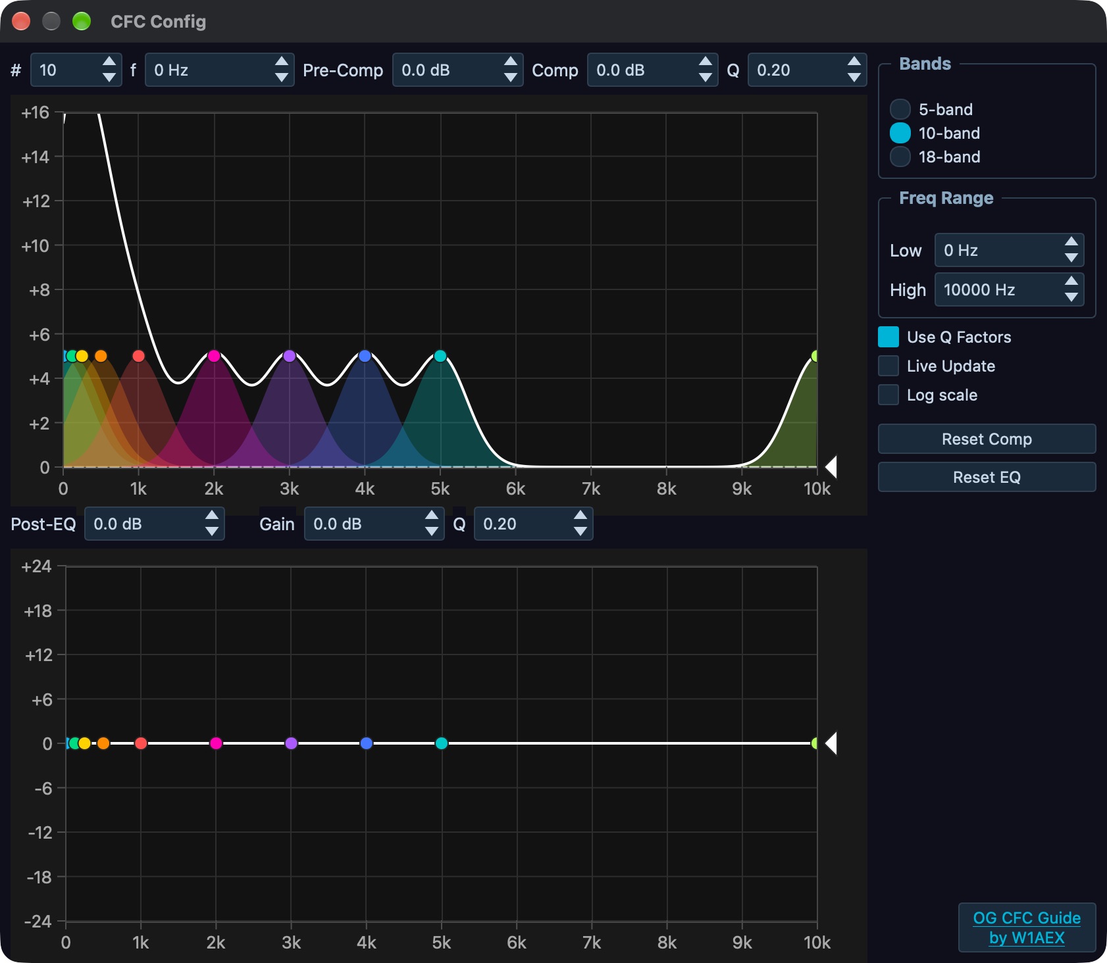Click the f frequency input field
Screen dimensions: 1107x963
[x=219, y=70]
